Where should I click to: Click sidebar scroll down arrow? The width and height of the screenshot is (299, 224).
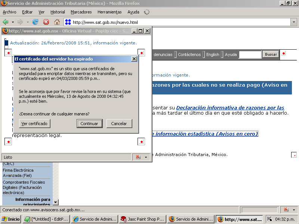pyautogui.click(x=55, y=202)
